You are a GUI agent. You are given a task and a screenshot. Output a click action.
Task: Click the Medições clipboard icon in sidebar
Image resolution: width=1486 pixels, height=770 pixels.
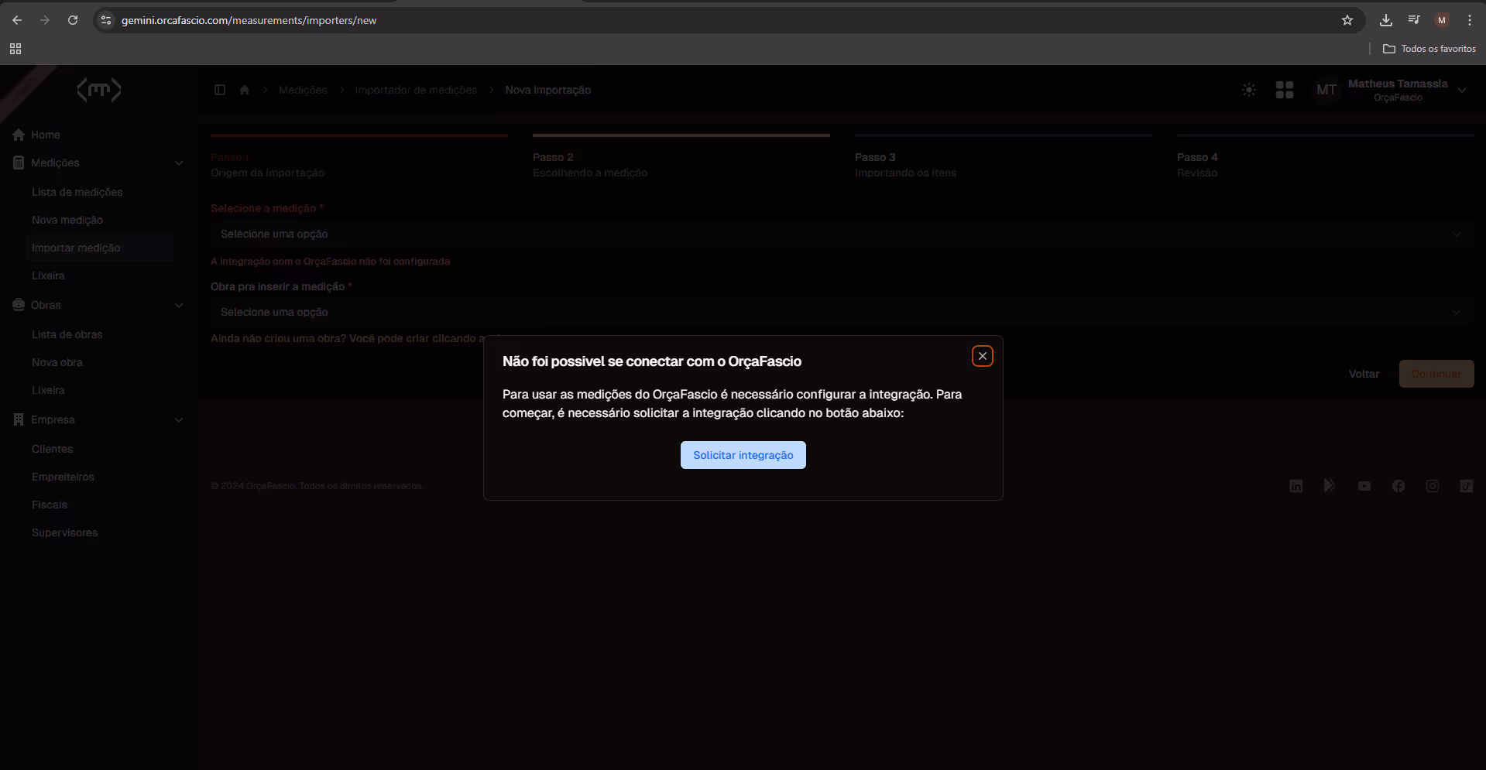pos(19,163)
